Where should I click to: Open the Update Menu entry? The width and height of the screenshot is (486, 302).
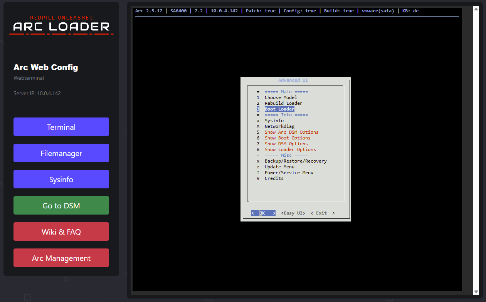tap(279, 167)
